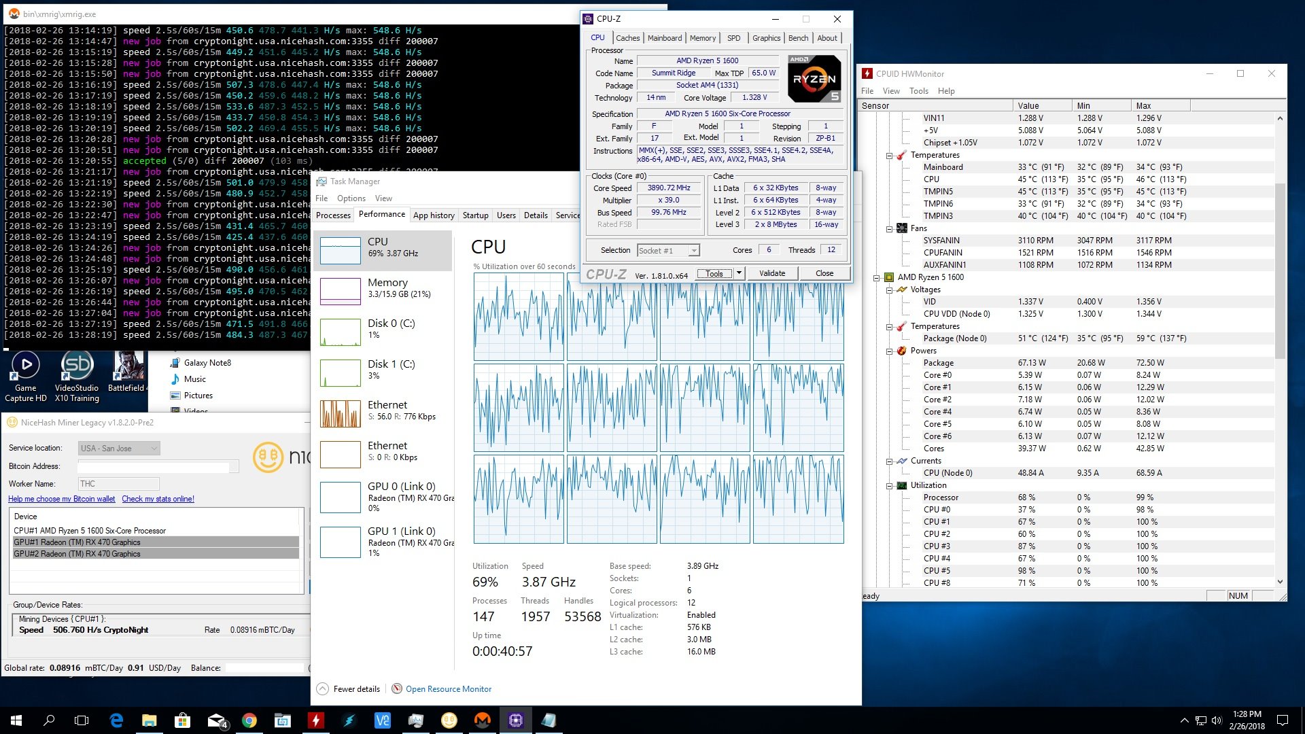
Task: Open the Service location dropdown in NiceHash
Action: 119,449
